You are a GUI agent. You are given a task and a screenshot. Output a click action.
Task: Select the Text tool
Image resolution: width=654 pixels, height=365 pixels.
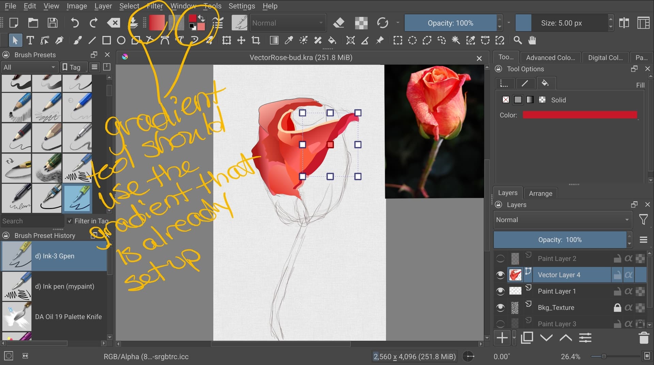pos(30,40)
